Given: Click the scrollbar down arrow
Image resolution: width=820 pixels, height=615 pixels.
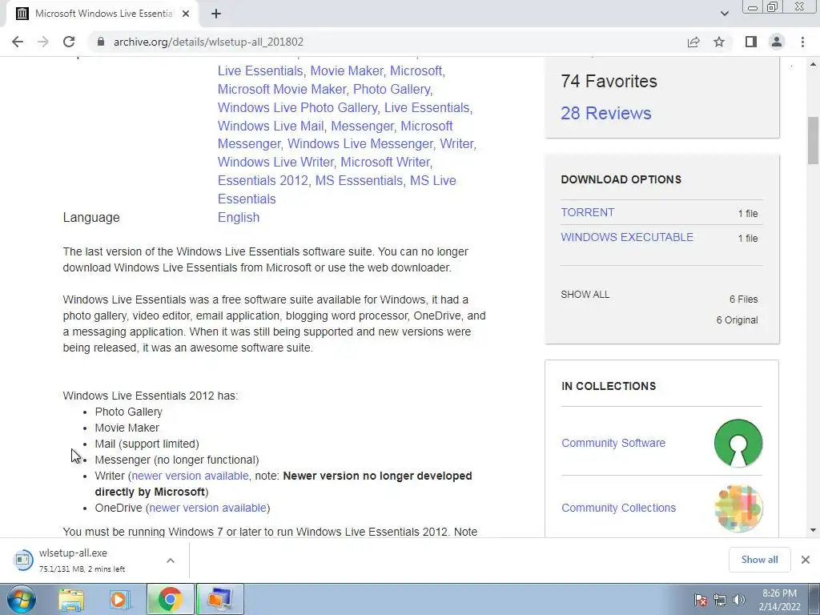Looking at the screenshot, I should tap(813, 530).
